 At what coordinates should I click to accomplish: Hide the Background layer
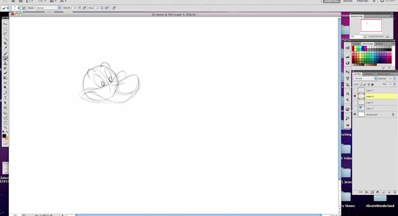point(355,115)
